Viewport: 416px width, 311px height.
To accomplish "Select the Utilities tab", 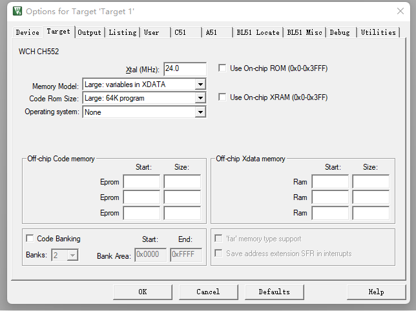I will pyautogui.click(x=378, y=32).
